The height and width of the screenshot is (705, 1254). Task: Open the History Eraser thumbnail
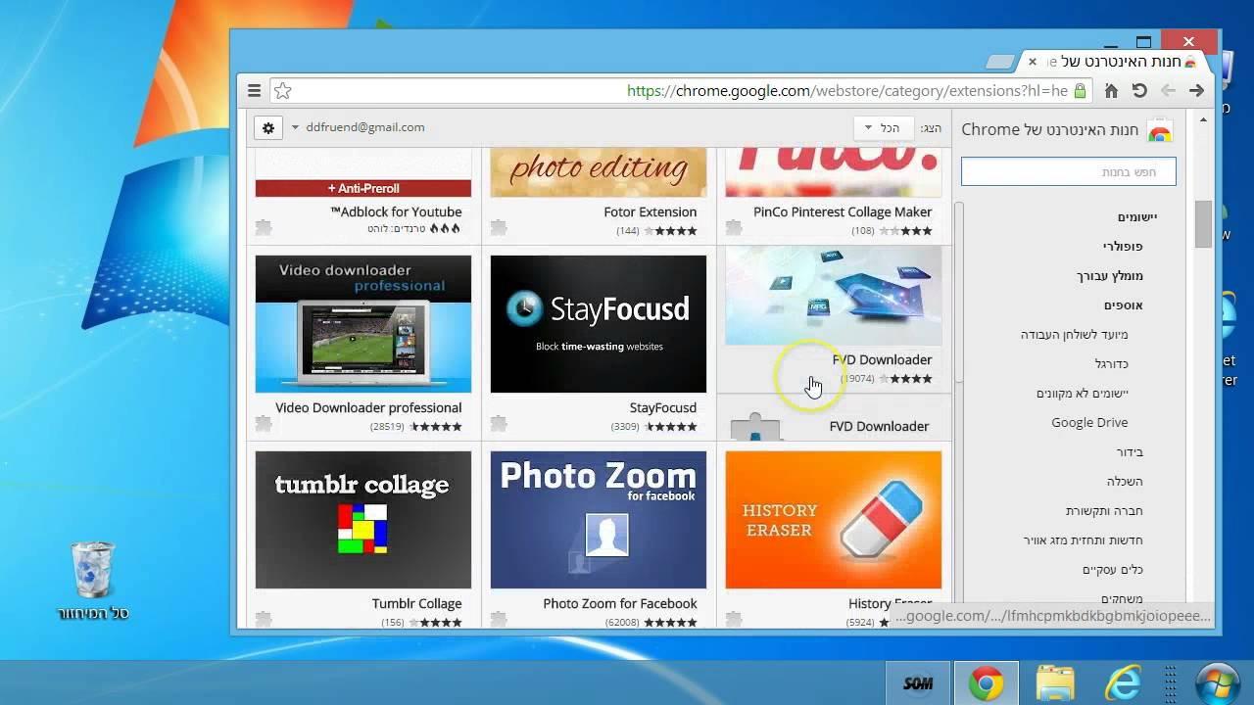coord(834,520)
